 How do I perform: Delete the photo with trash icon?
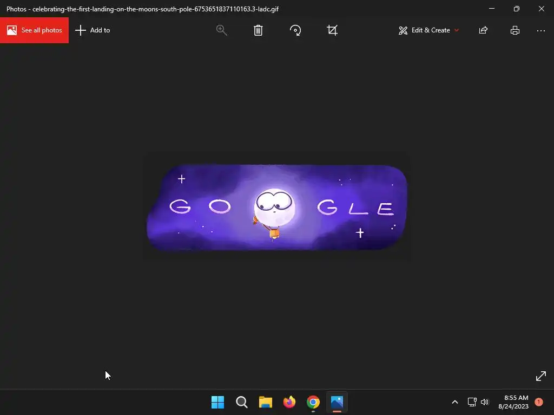point(258,30)
